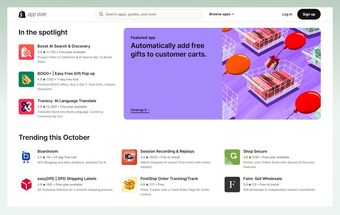Viewport: 340px width, 215px height.
Task: Click Shop Secure 3.8 (116) rating text
Action: (251, 157)
